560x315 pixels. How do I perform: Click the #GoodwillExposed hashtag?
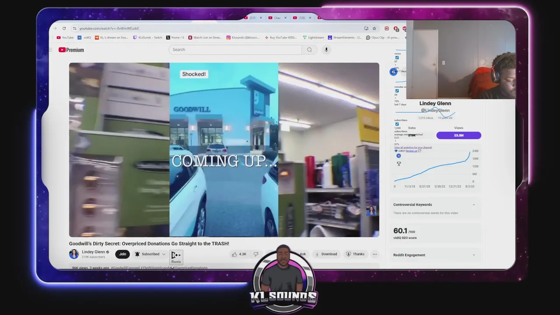(125, 268)
